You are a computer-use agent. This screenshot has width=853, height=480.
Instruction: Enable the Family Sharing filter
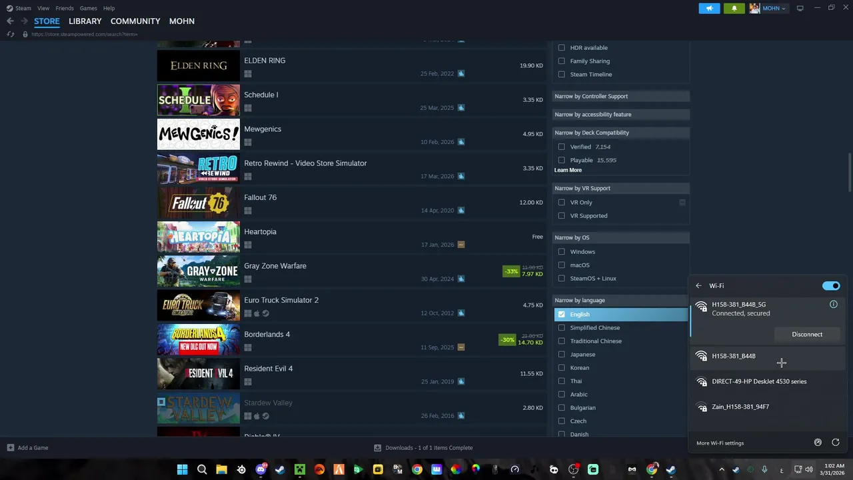561,61
